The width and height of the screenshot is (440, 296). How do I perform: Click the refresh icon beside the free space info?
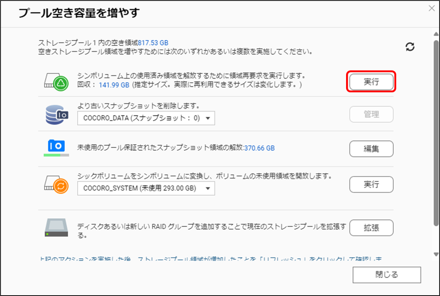[410, 47]
